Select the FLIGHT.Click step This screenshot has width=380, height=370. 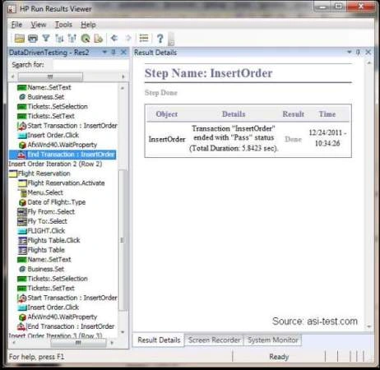(x=41, y=231)
